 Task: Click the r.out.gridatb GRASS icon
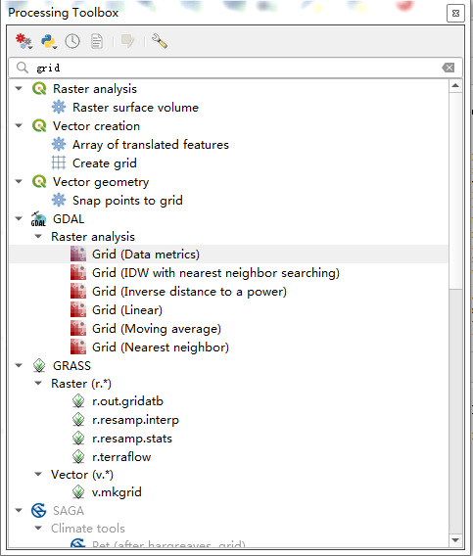pos(78,401)
